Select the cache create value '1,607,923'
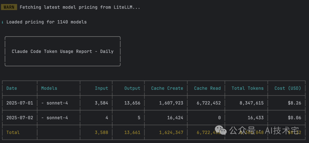This screenshot has width=309, height=143. click(x=171, y=103)
